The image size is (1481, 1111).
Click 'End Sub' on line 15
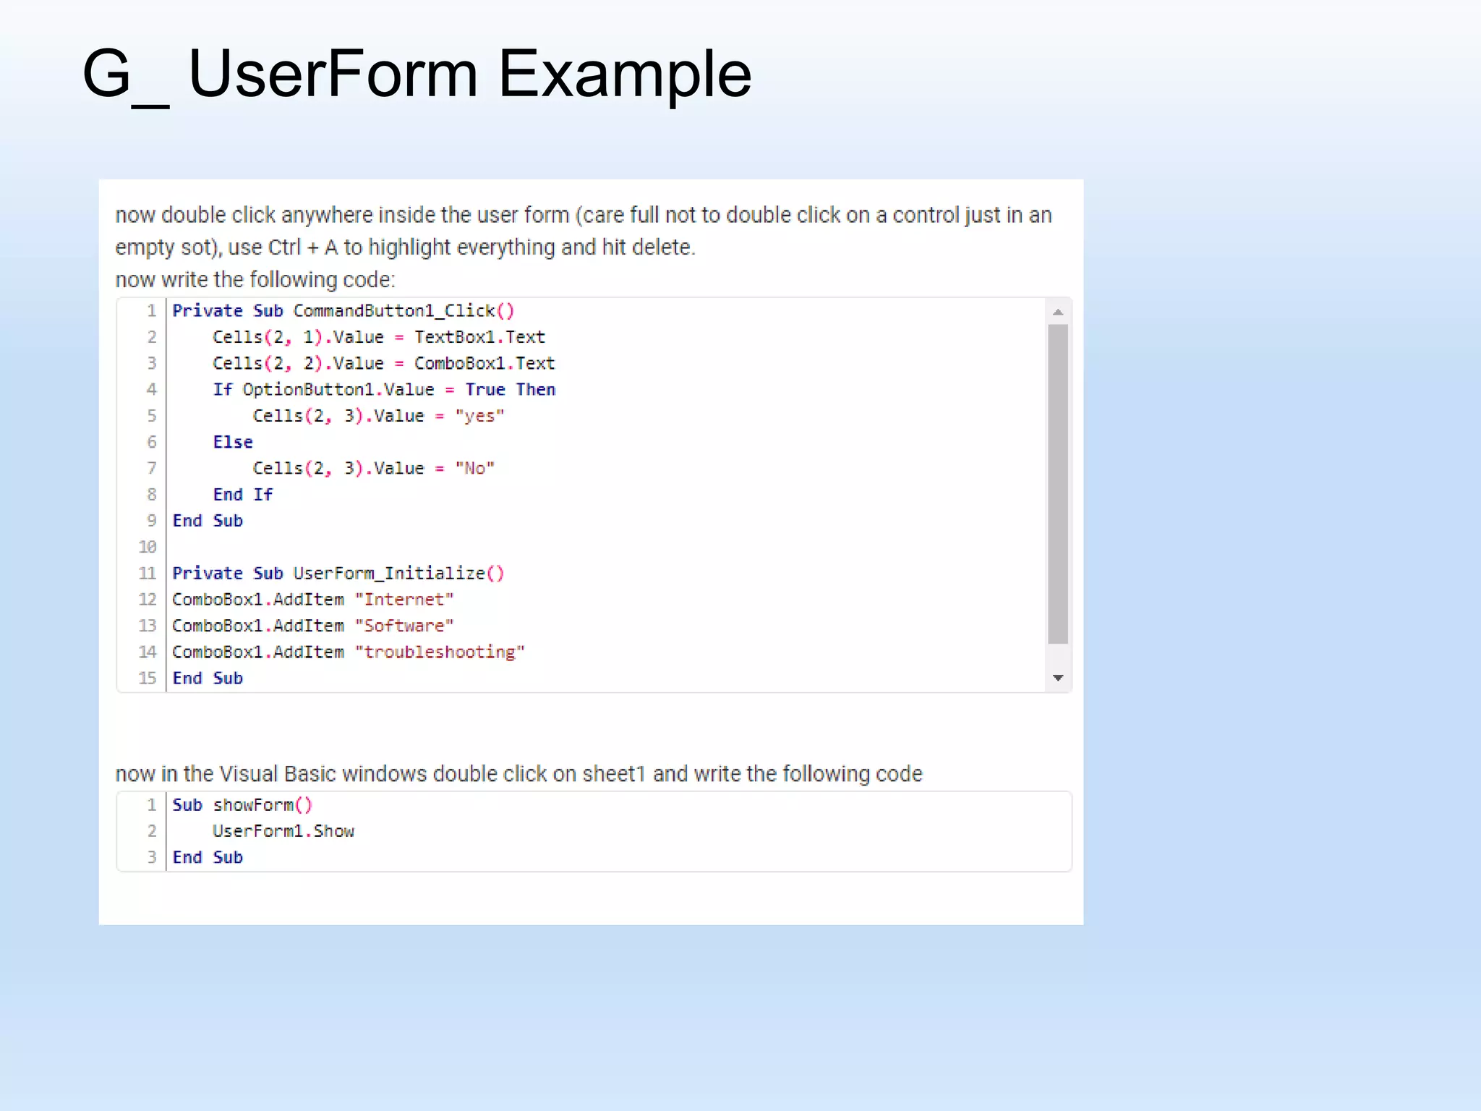[208, 678]
